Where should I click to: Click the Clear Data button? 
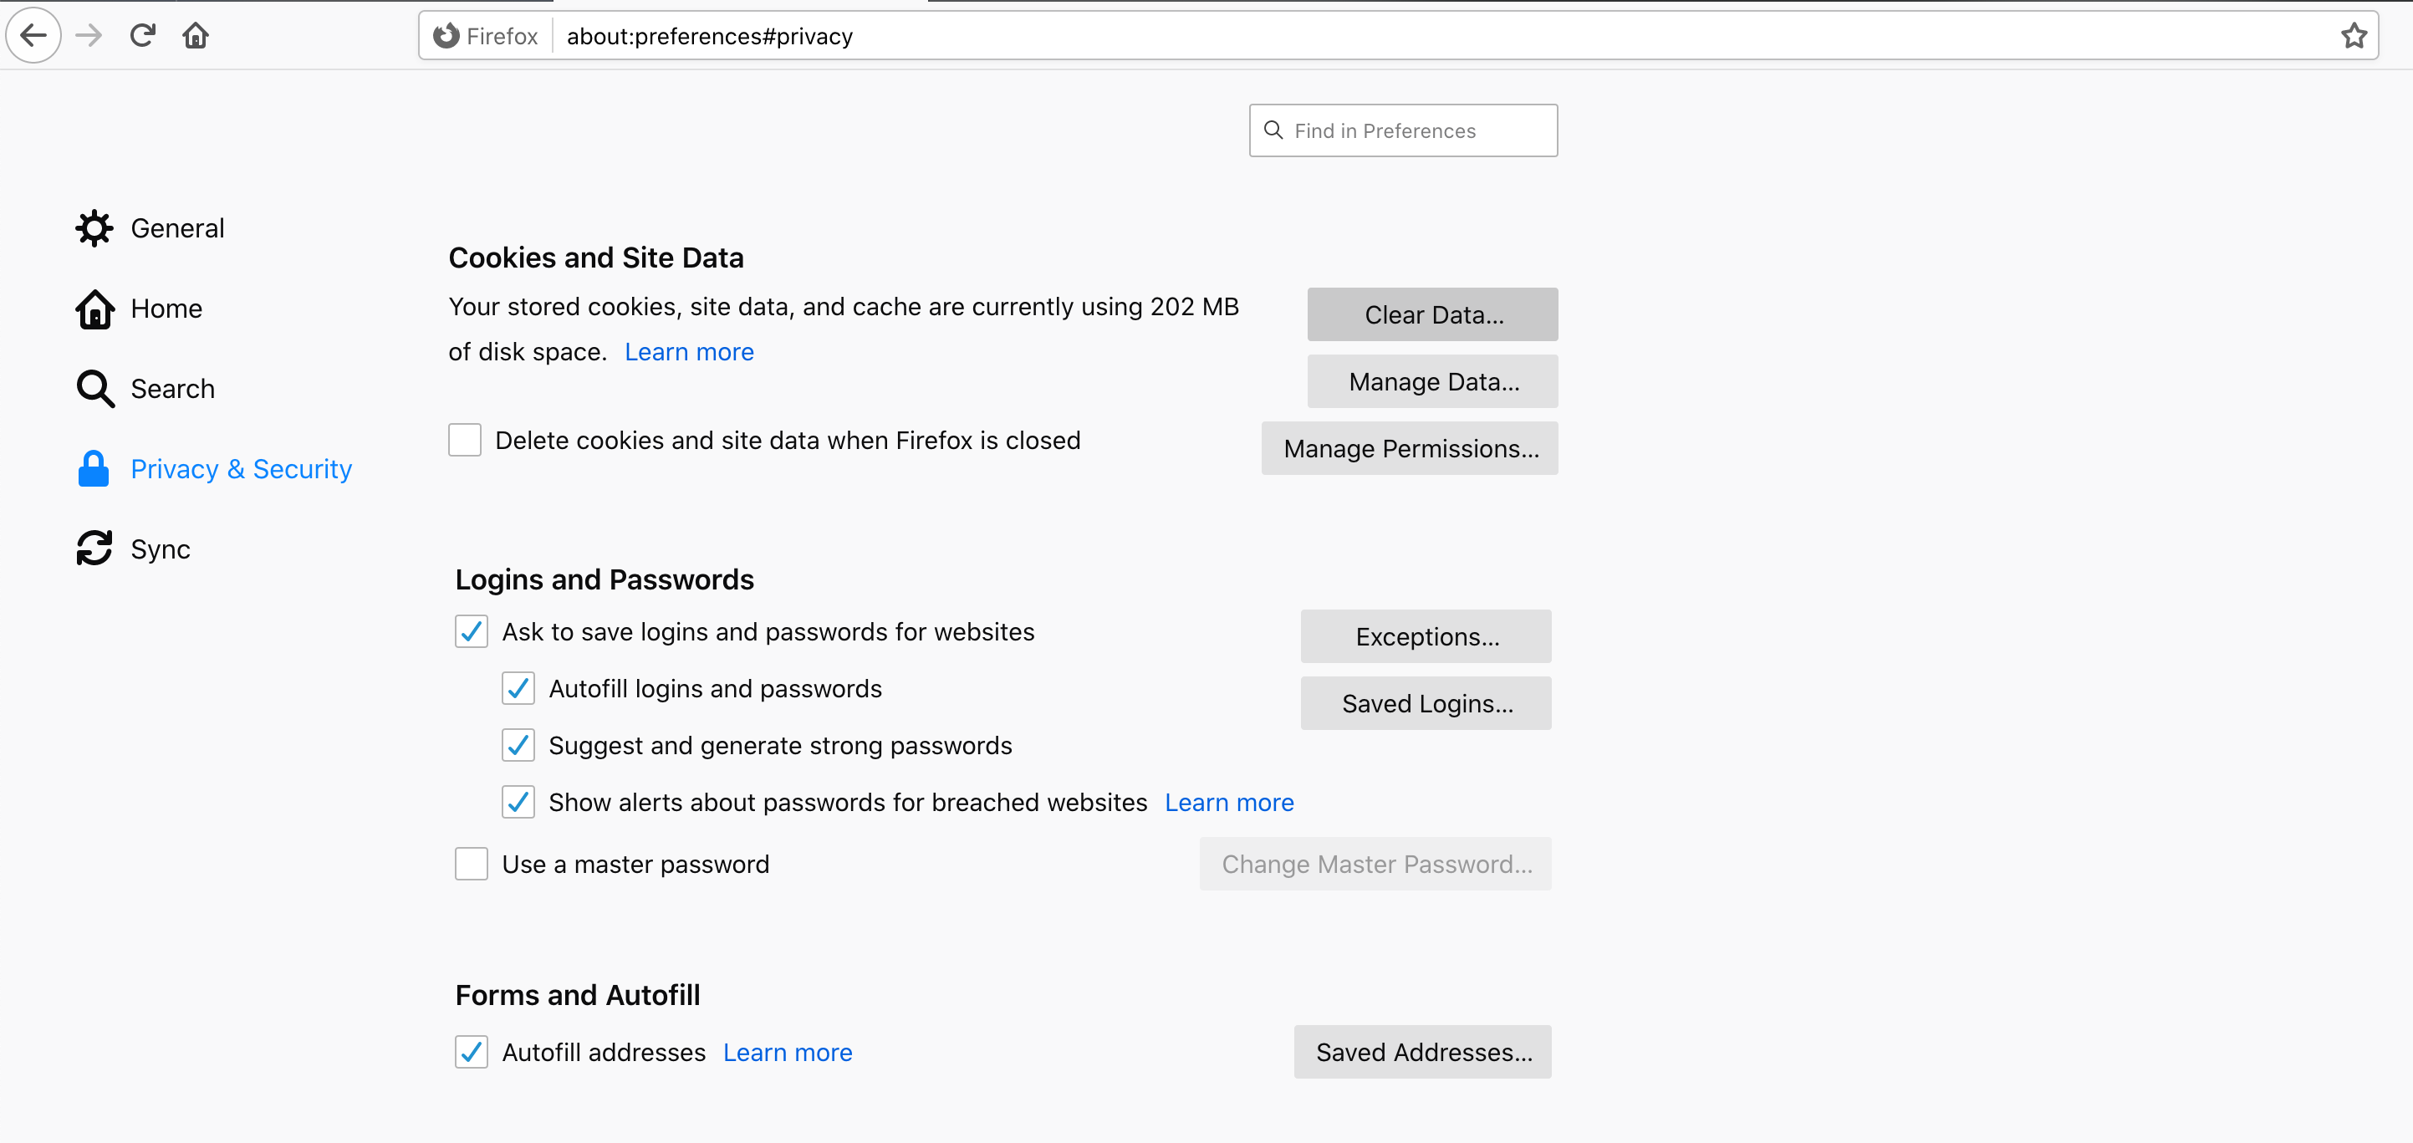click(1432, 314)
